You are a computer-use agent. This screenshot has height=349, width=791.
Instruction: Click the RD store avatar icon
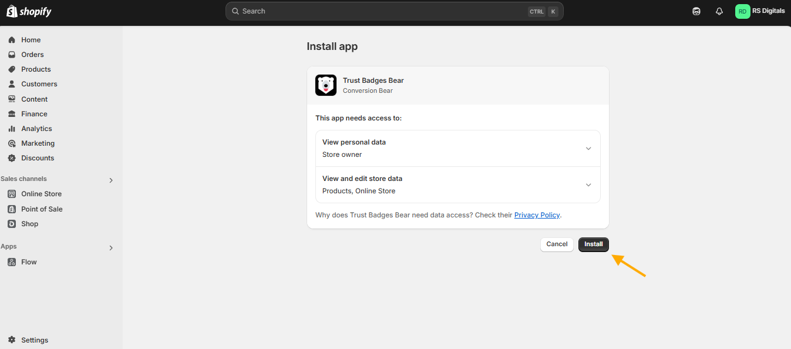[743, 11]
